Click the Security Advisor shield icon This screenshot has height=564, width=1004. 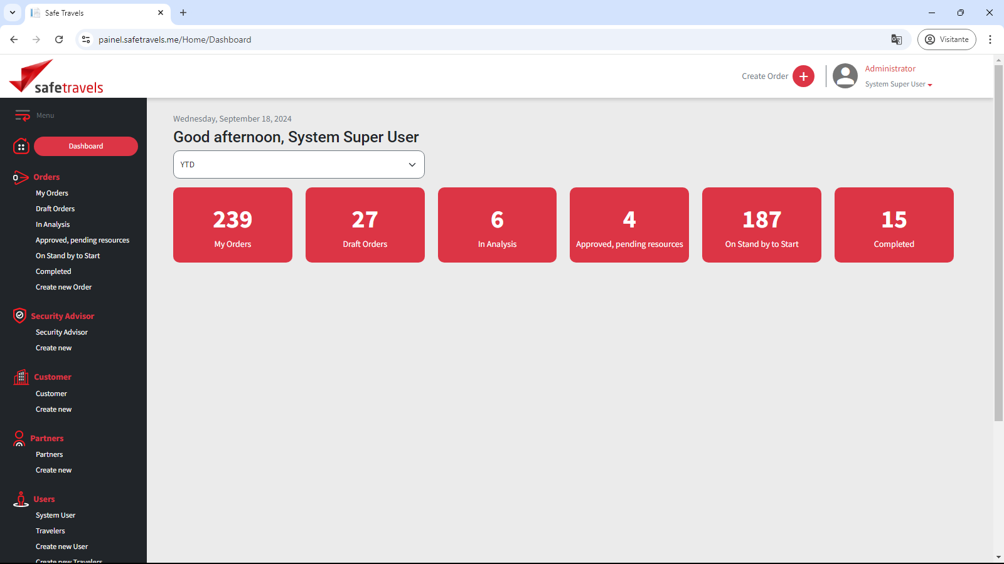19,316
